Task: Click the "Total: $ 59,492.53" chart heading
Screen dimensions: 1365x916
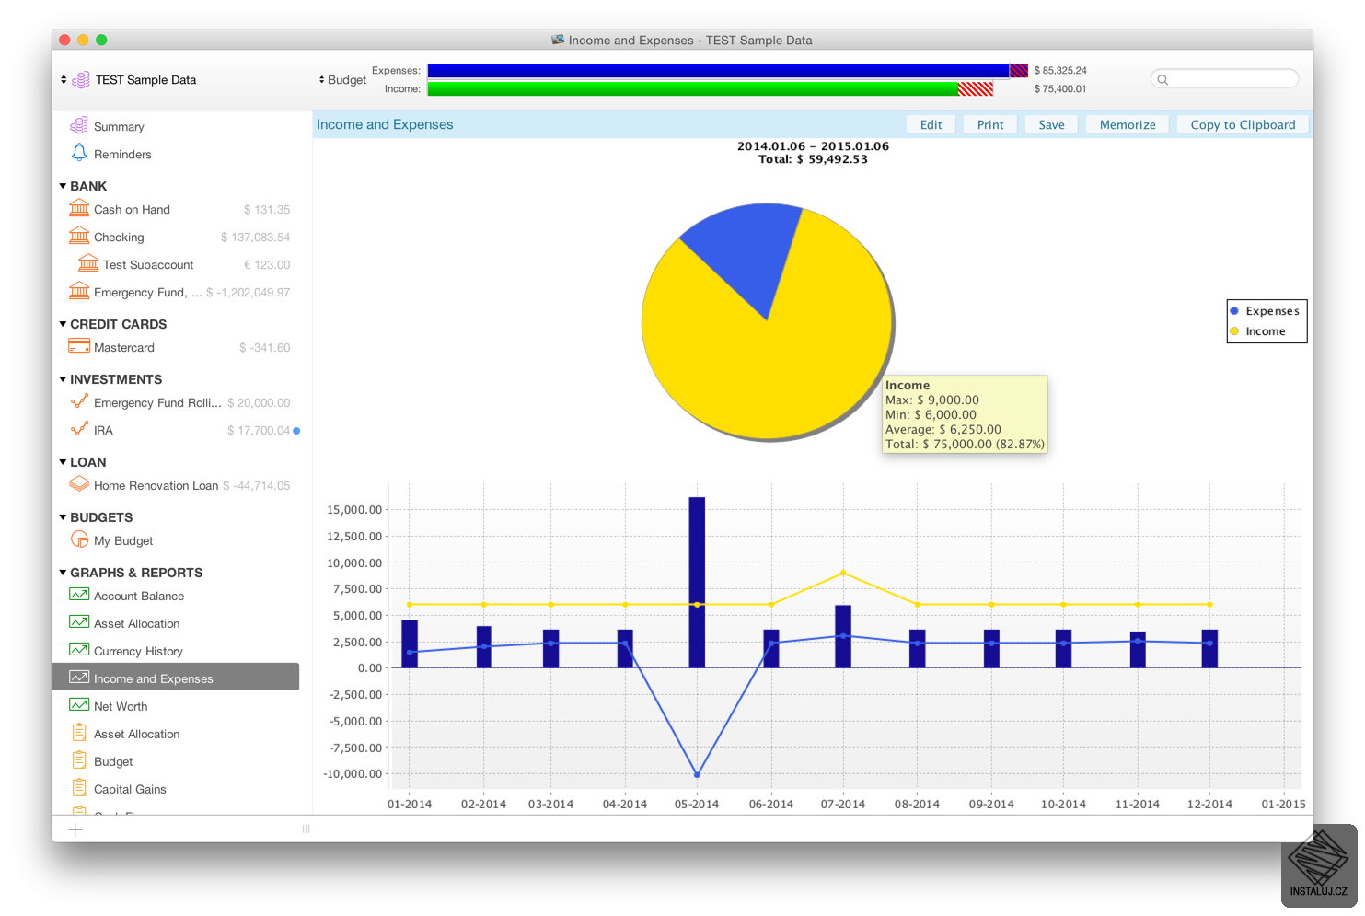Action: click(x=813, y=159)
